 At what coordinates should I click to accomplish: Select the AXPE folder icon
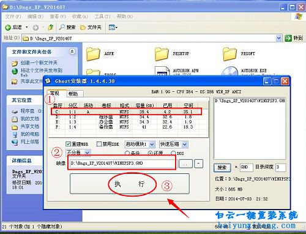93,54
